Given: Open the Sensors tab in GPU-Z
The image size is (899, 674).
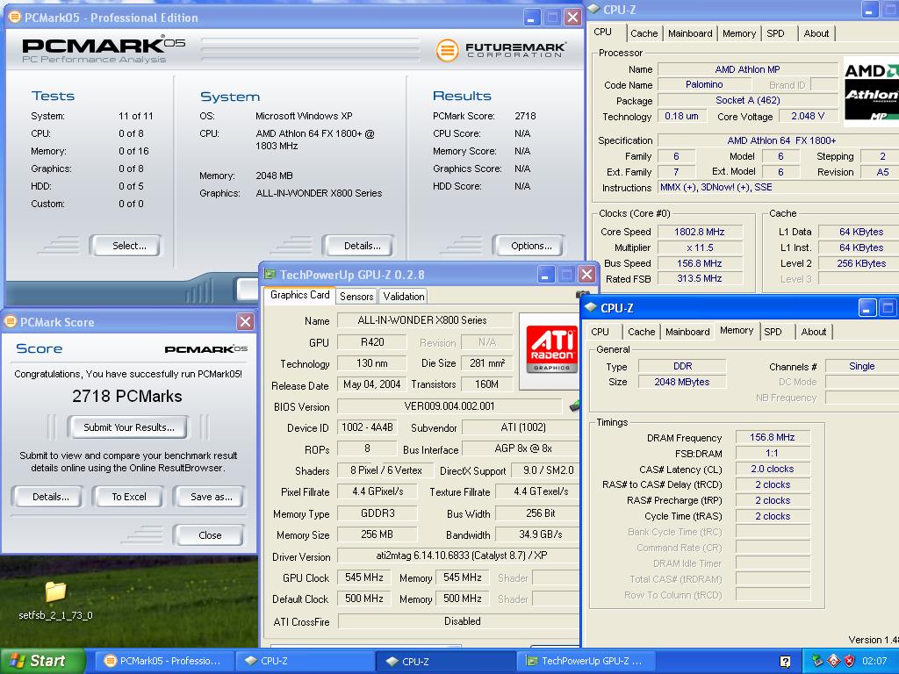Looking at the screenshot, I should (x=356, y=297).
